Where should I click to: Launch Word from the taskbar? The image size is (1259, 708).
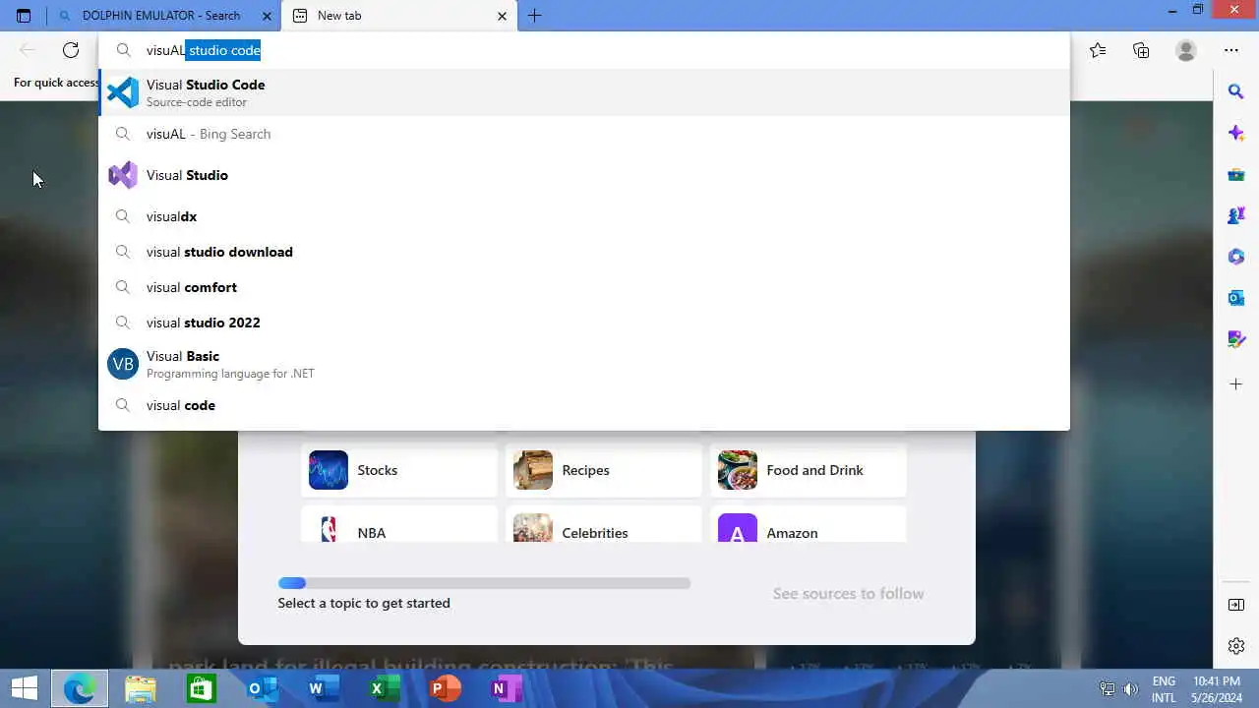pyautogui.click(x=324, y=688)
